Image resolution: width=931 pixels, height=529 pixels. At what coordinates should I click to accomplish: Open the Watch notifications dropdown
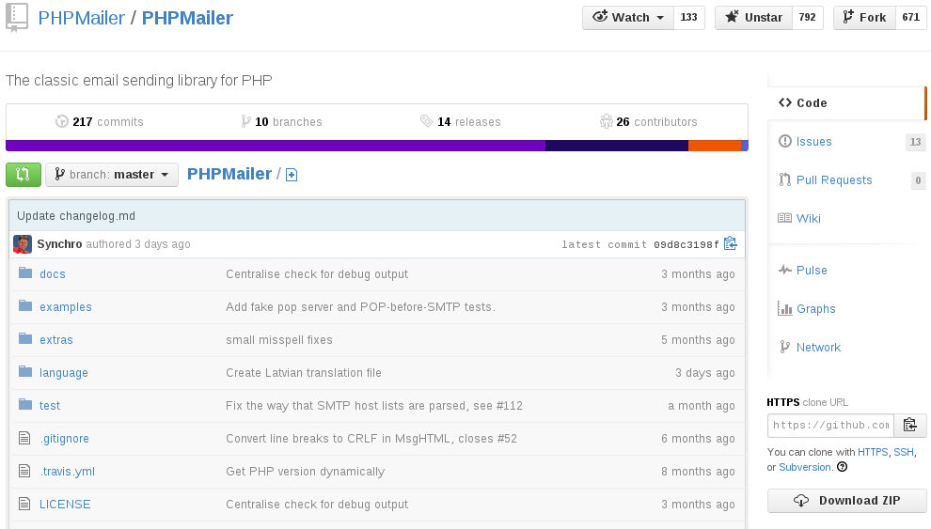(x=629, y=17)
